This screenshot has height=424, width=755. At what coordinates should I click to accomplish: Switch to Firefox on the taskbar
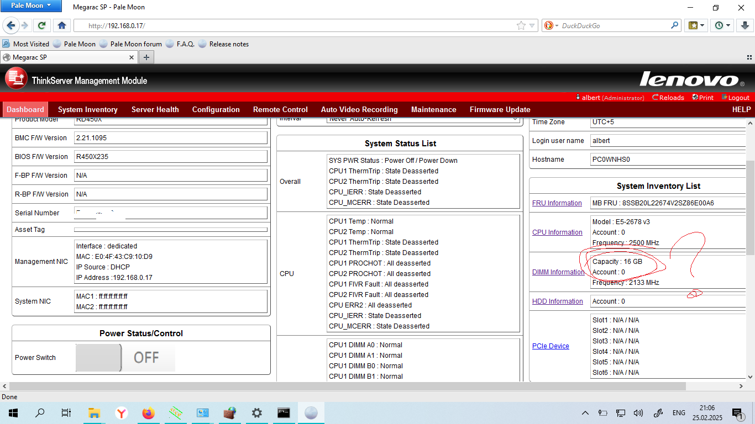pos(149,412)
